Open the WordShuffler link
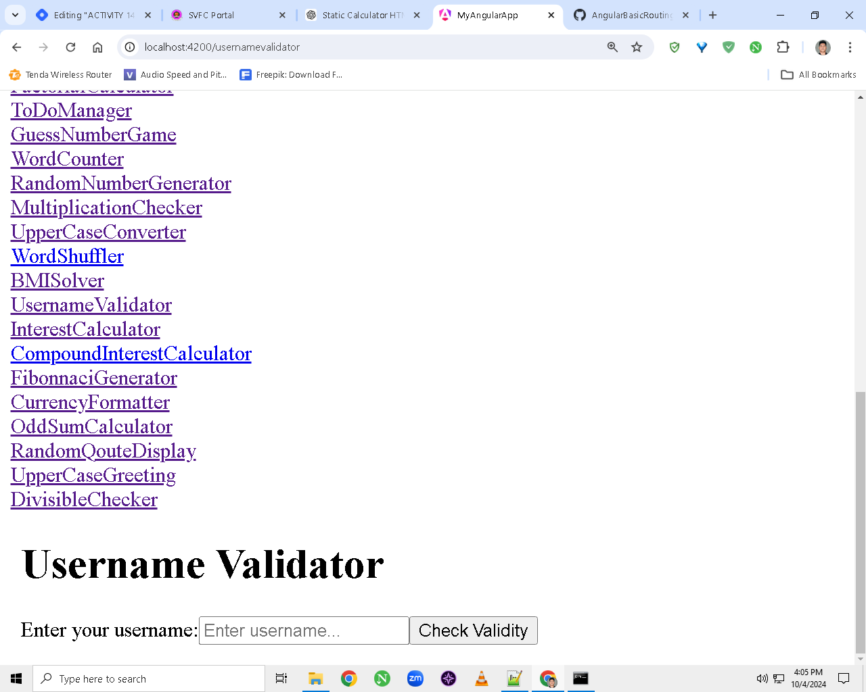Viewport: 866px width, 692px height. click(x=67, y=257)
